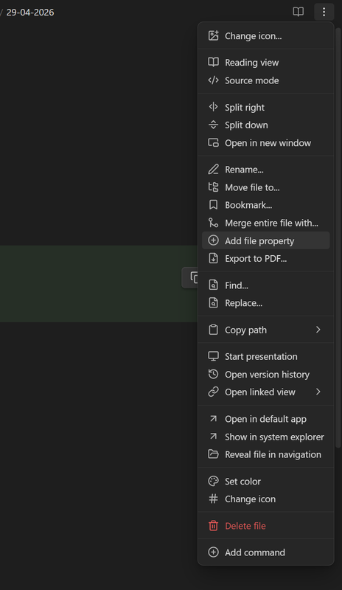Select Show in system explorer
342x590 pixels.
coord(265,437)
